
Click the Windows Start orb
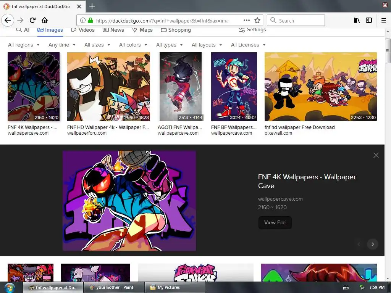coord(9,288)
